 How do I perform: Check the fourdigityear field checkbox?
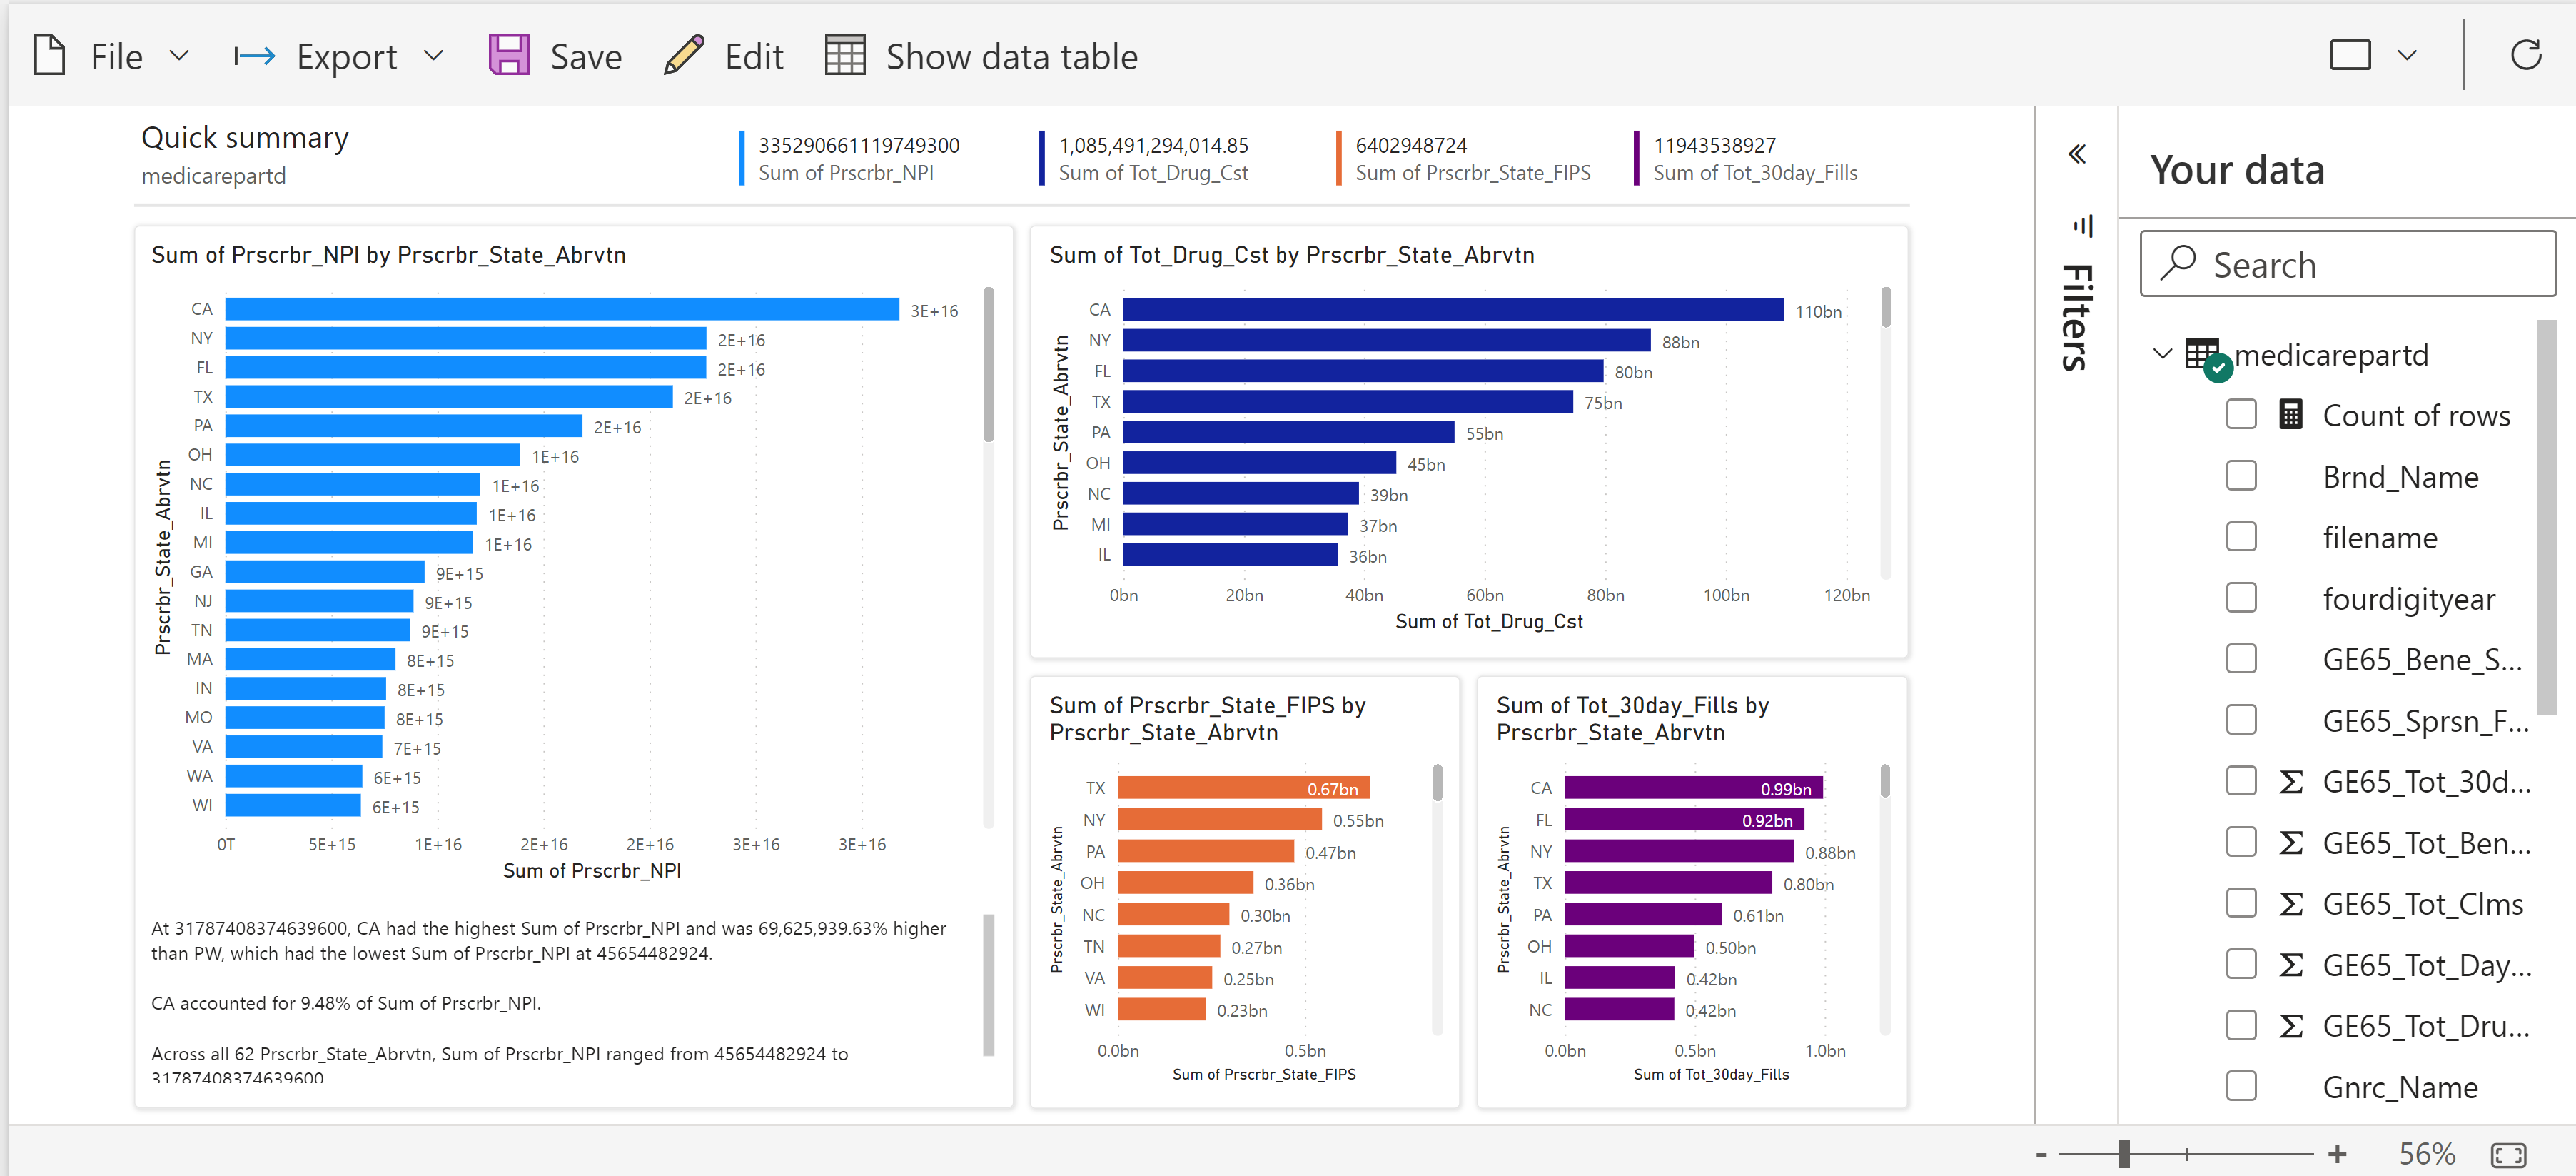(x=2241, y=598)
